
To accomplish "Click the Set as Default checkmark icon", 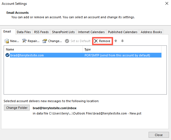I will coord(67,41).
